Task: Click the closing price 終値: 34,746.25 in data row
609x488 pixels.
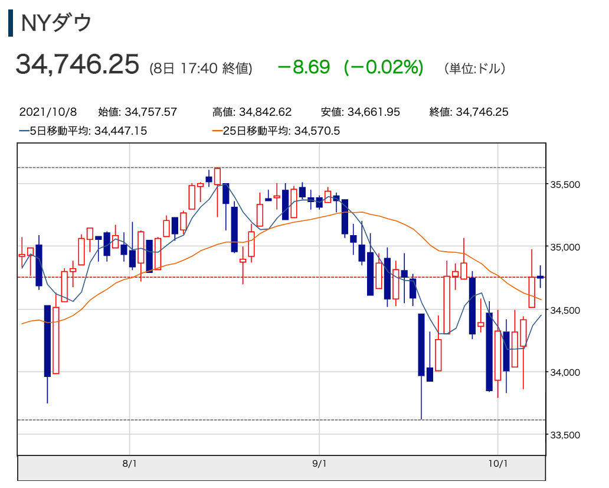Action: click(x=469, y=112)
